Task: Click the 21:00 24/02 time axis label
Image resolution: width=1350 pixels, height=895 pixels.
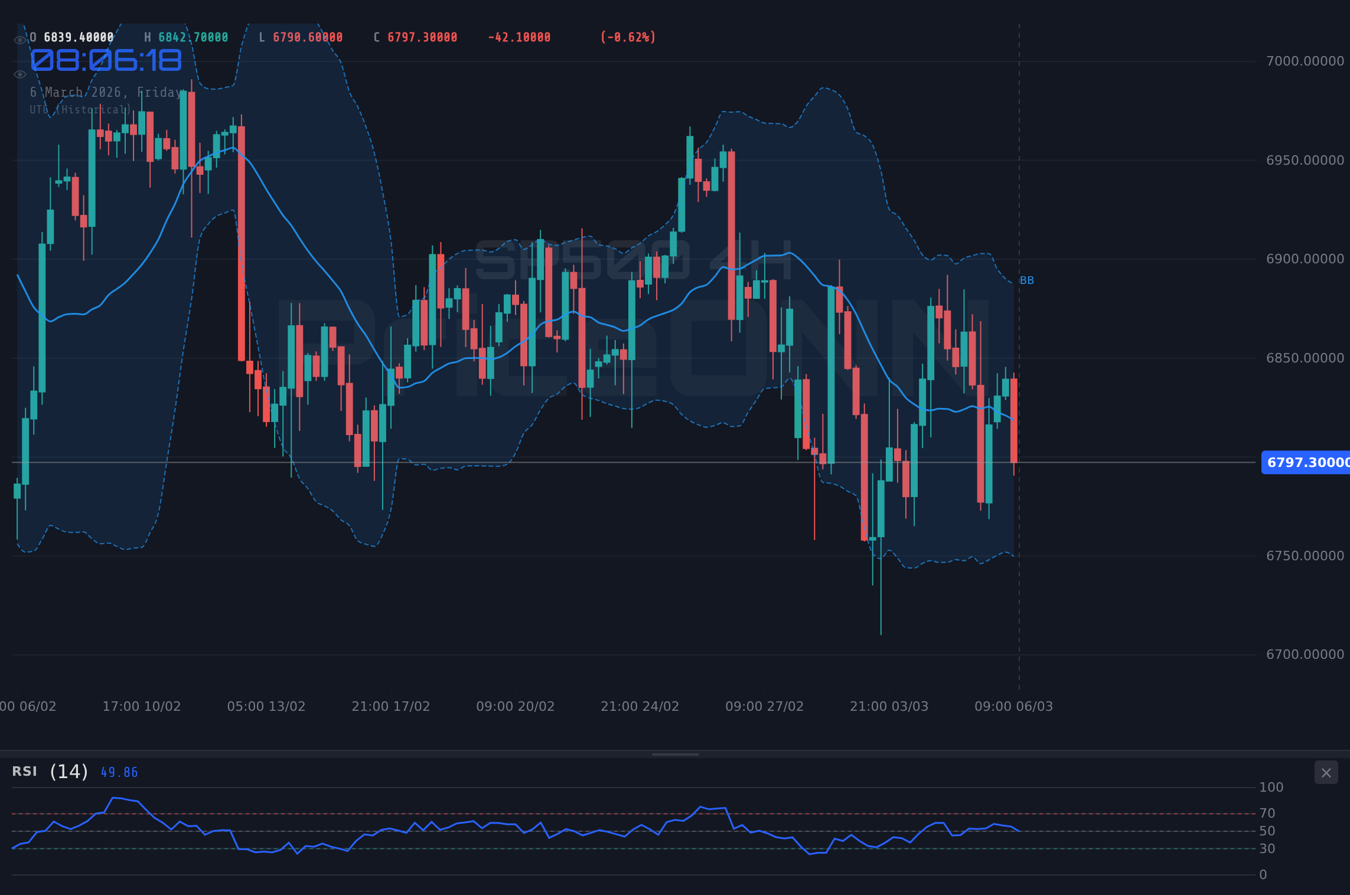Action: tap(640, 706)
